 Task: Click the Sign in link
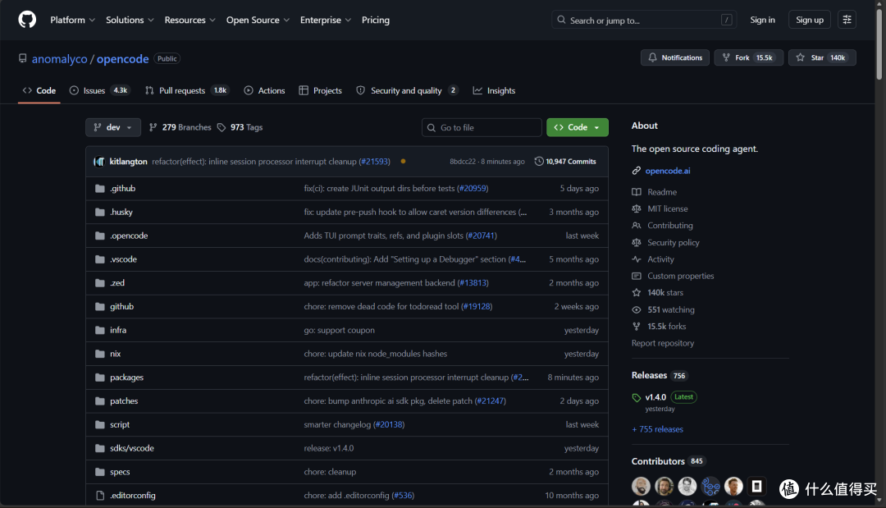pyautogui.click(x=762, y=20)
